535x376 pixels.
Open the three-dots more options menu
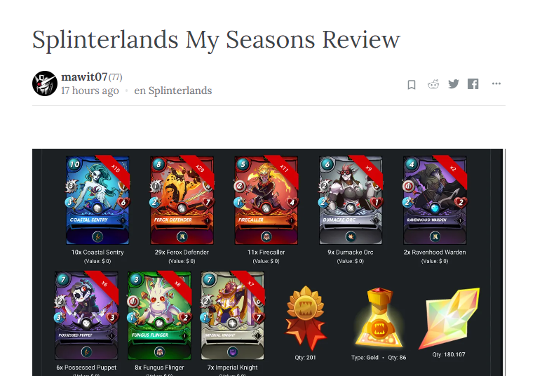tap(496, 83)
